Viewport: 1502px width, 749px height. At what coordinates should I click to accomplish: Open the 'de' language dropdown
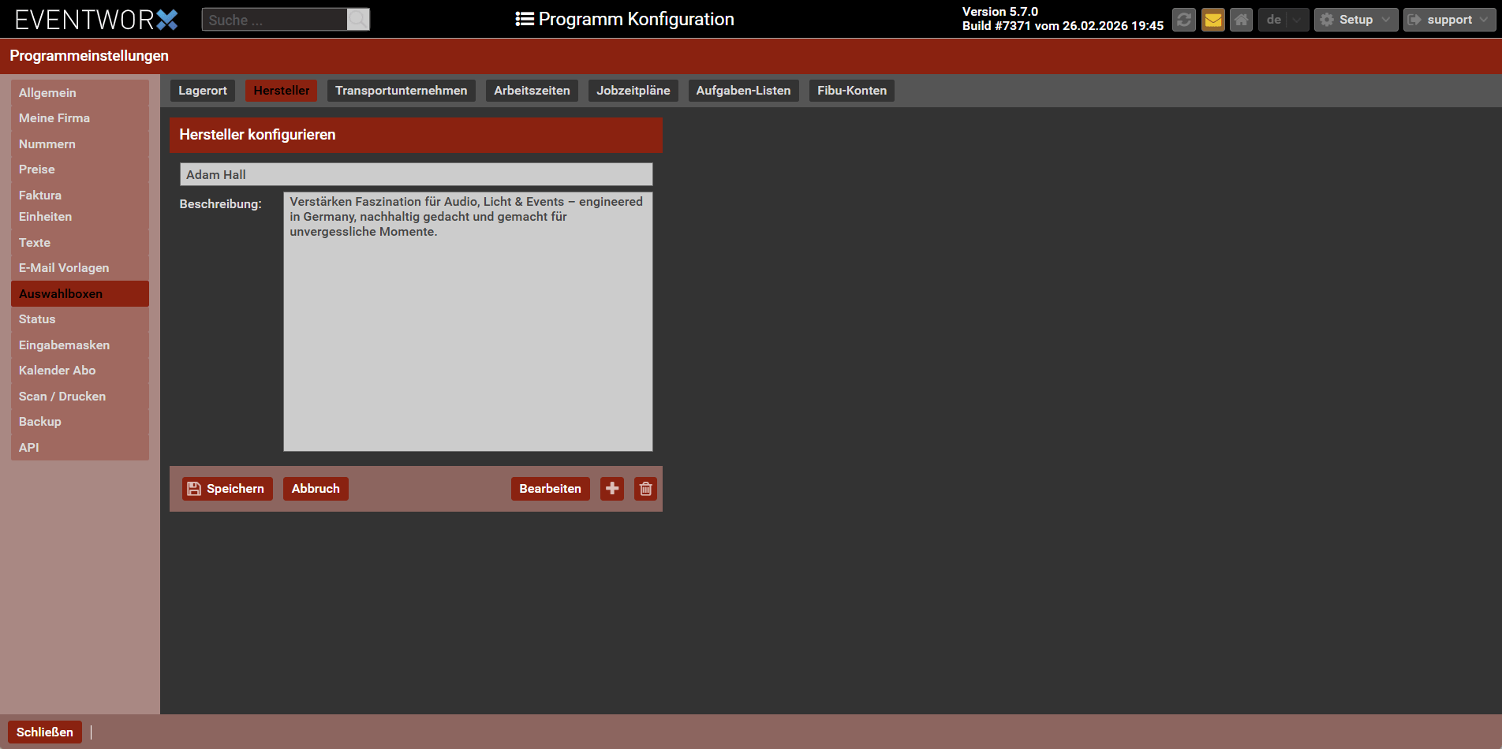1283,20
